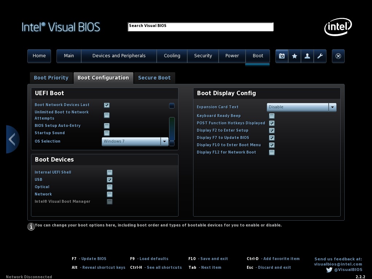
Task: Click the 2.2.2 version number
Action: click(360, 277)
